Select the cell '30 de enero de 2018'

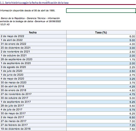(33, 90)
